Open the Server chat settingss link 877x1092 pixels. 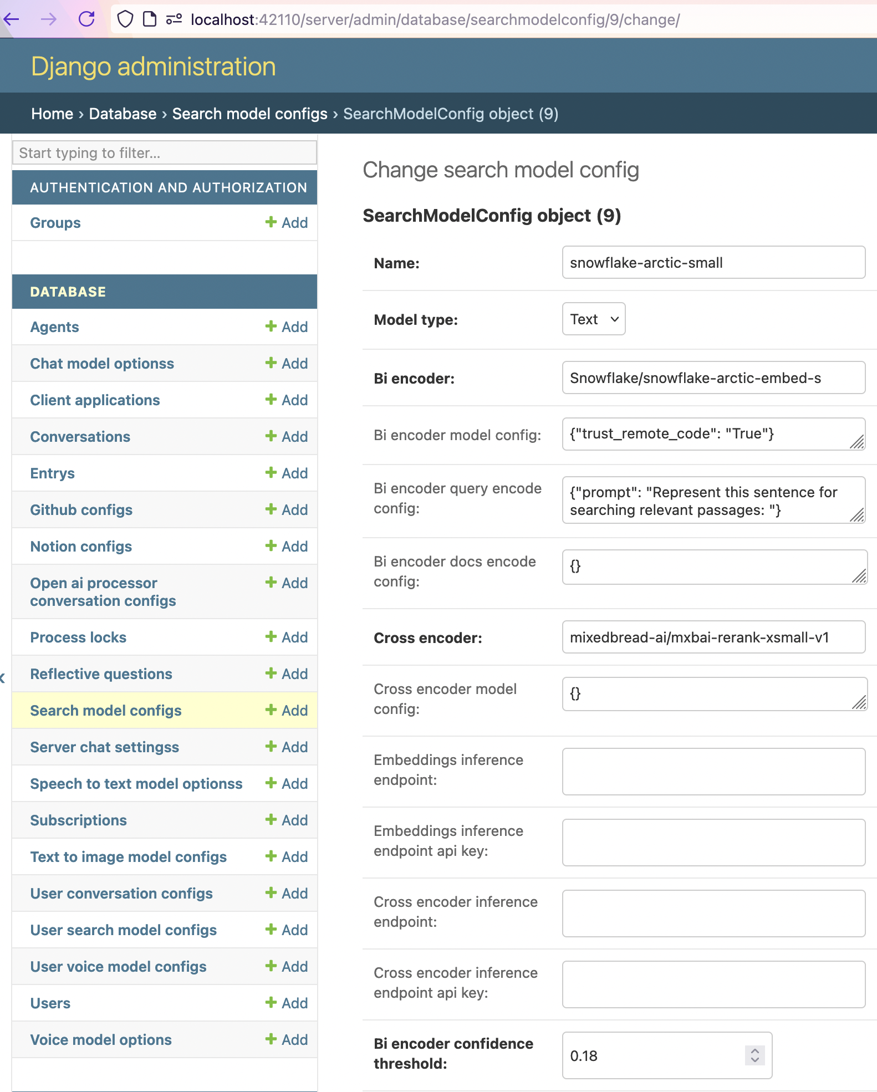pos(104,747)
